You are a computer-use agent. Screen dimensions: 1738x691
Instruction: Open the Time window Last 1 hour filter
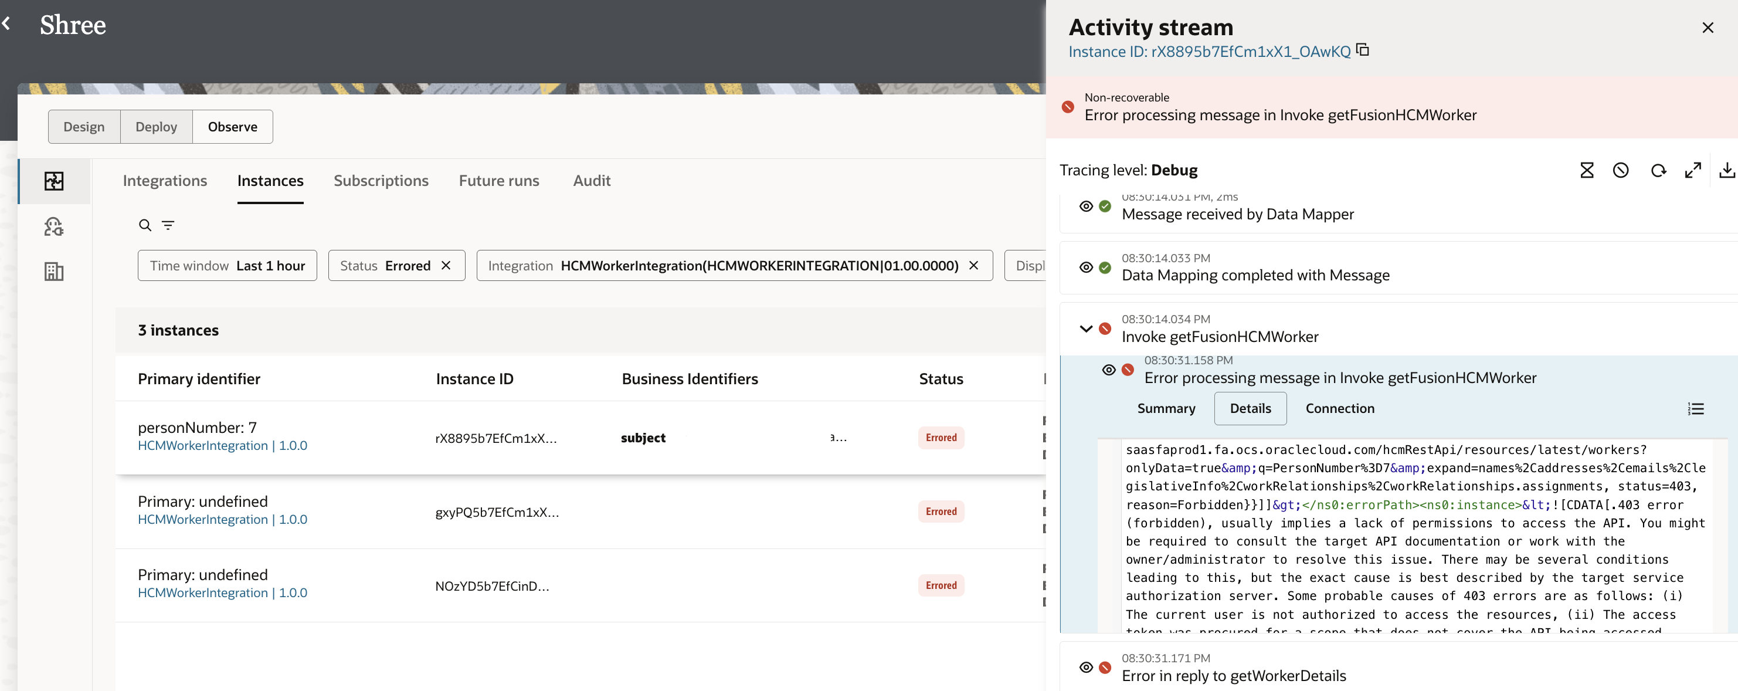228,266
